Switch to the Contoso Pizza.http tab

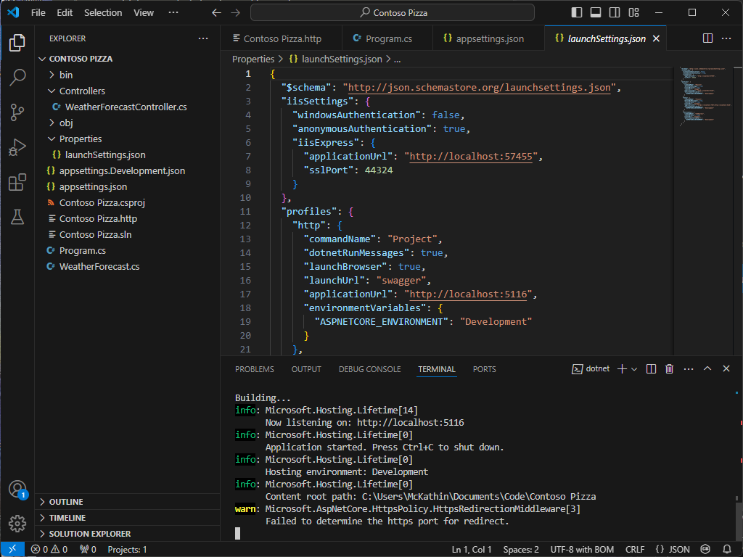(281, 39)
